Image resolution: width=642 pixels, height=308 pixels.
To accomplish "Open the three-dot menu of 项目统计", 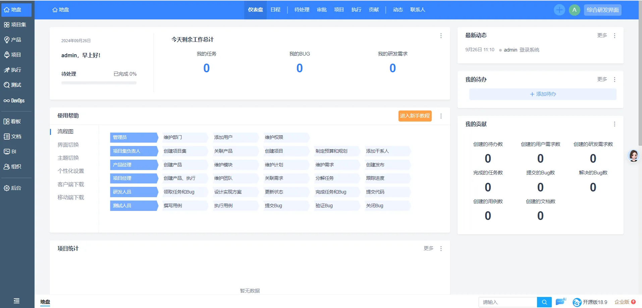I will click(x=441, y=249).
